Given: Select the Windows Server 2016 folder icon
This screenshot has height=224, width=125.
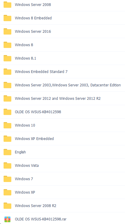Looking at the screenshot, I should pos(7,32).
